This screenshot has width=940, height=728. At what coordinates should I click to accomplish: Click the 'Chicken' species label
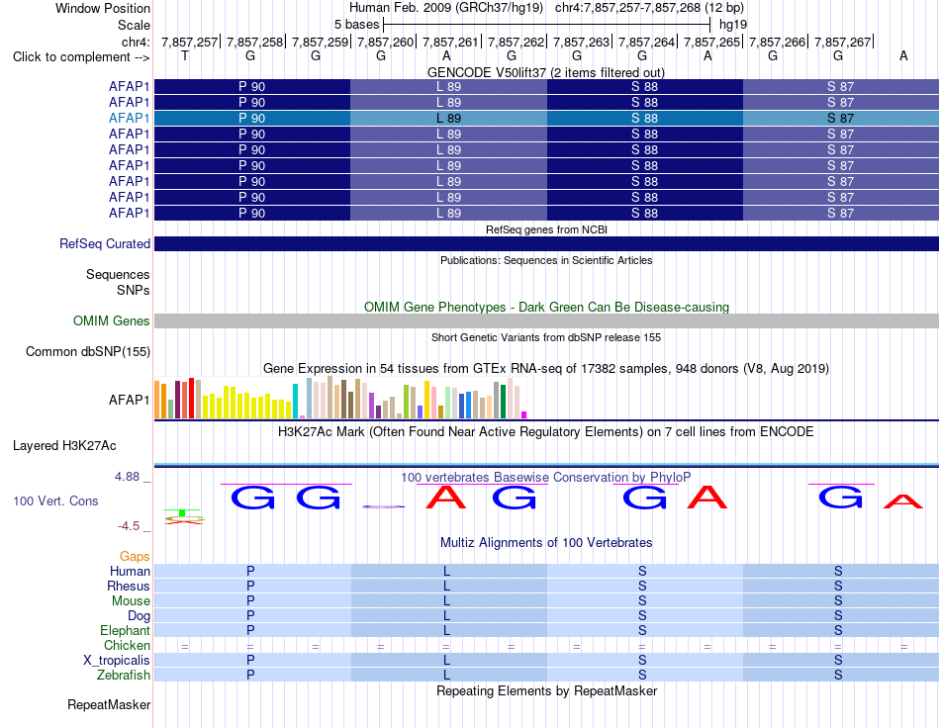127,645
